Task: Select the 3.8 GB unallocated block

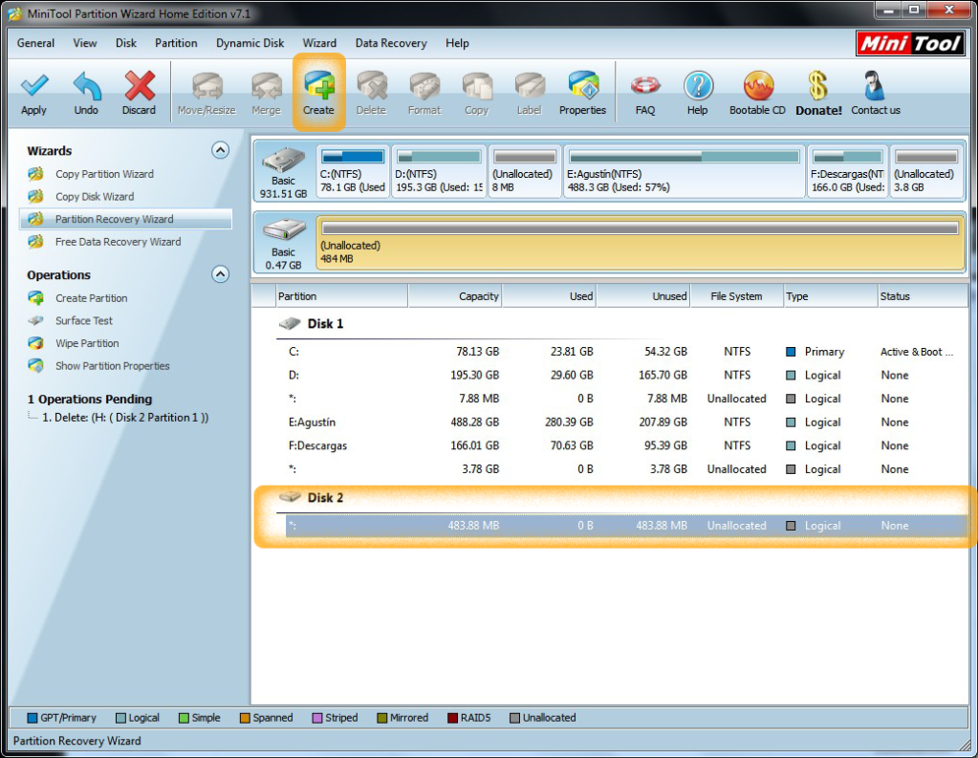Action: (x=926, y=171)
